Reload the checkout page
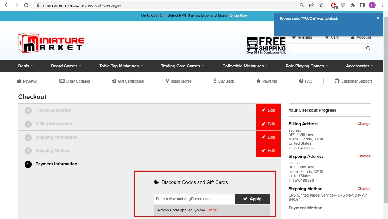Screen dimensions: 388x219 tap(26, 5)
